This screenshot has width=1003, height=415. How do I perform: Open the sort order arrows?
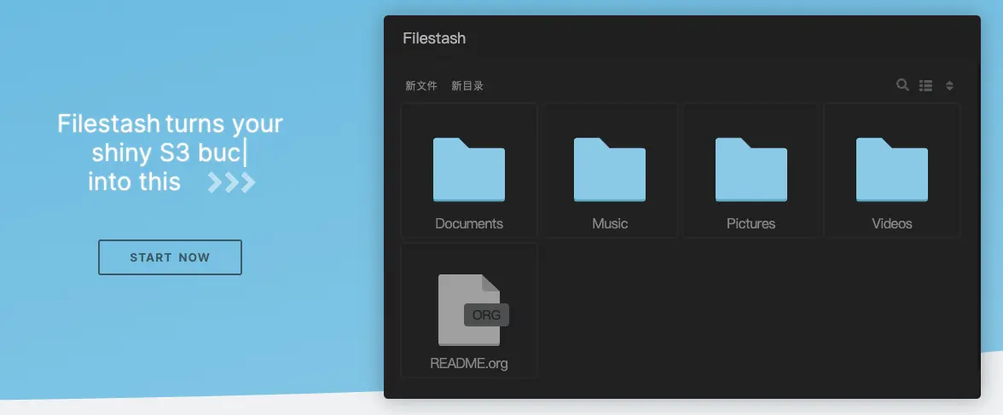(x=949, y=85)
